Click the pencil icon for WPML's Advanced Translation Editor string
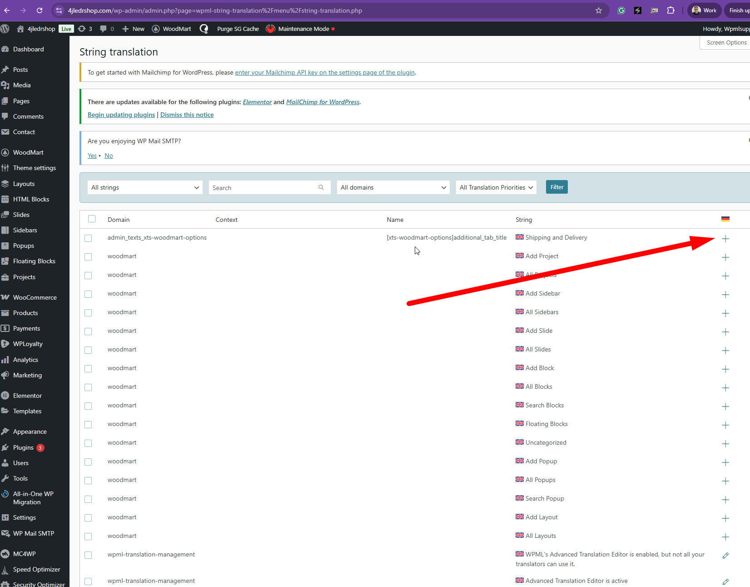750x587 pixels. point(725,556)
